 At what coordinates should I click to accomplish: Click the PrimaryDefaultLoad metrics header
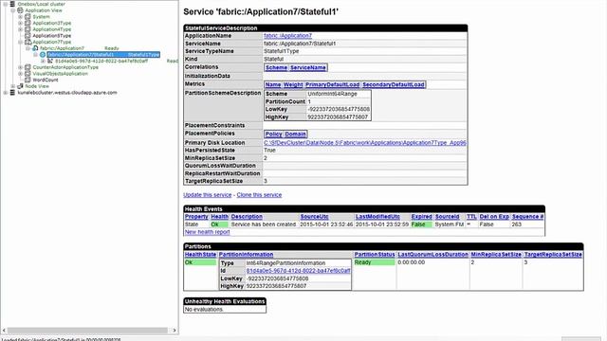pos(333,84)
